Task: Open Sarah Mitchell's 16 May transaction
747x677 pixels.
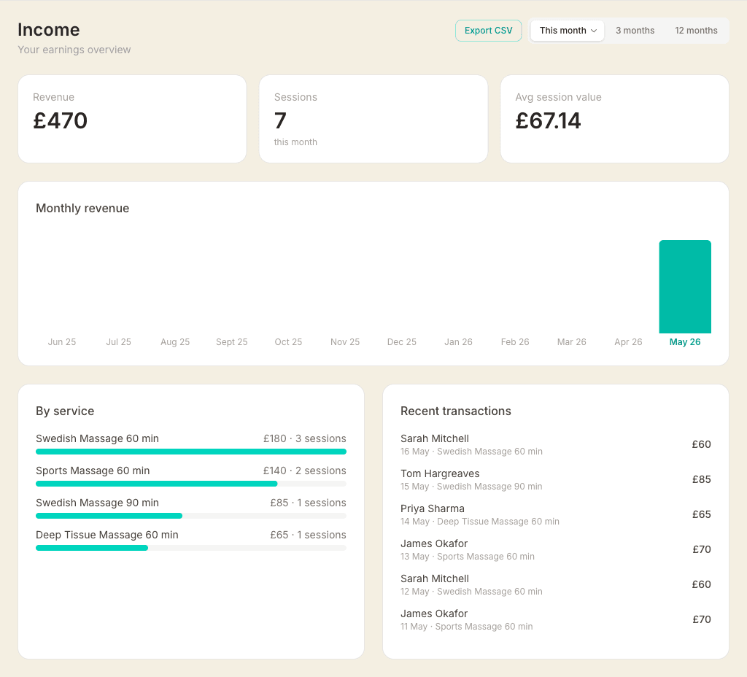Action: coord(555,444)
